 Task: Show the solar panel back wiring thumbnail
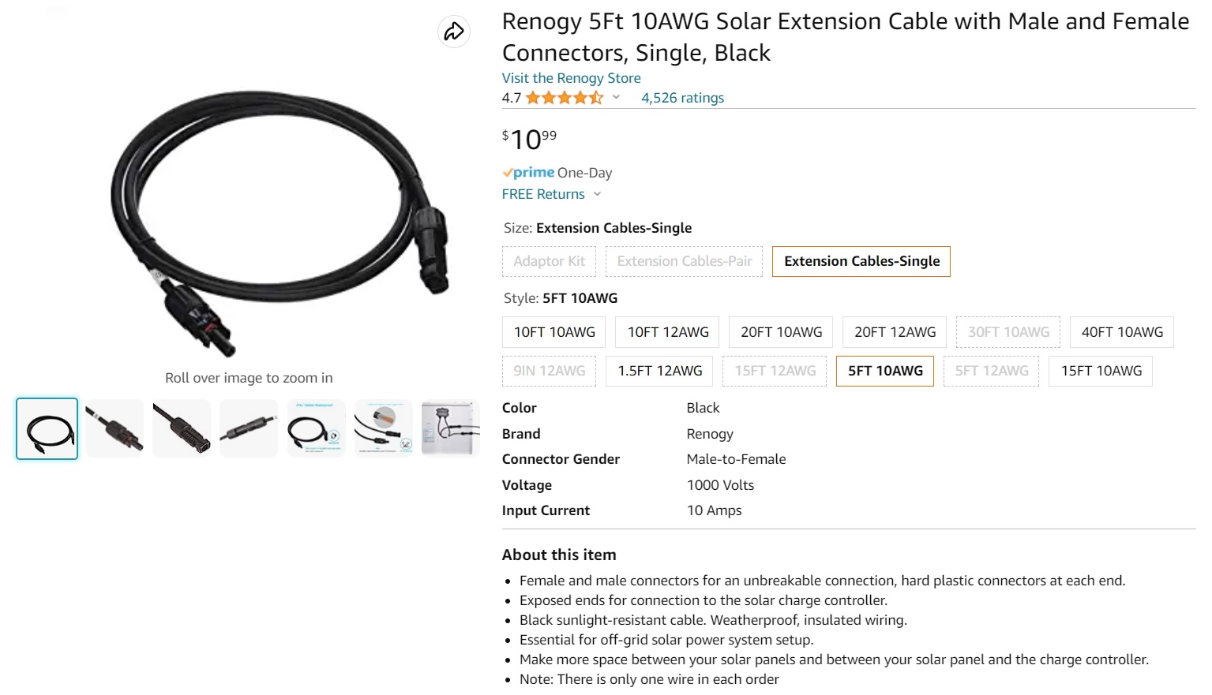[450, 428]
